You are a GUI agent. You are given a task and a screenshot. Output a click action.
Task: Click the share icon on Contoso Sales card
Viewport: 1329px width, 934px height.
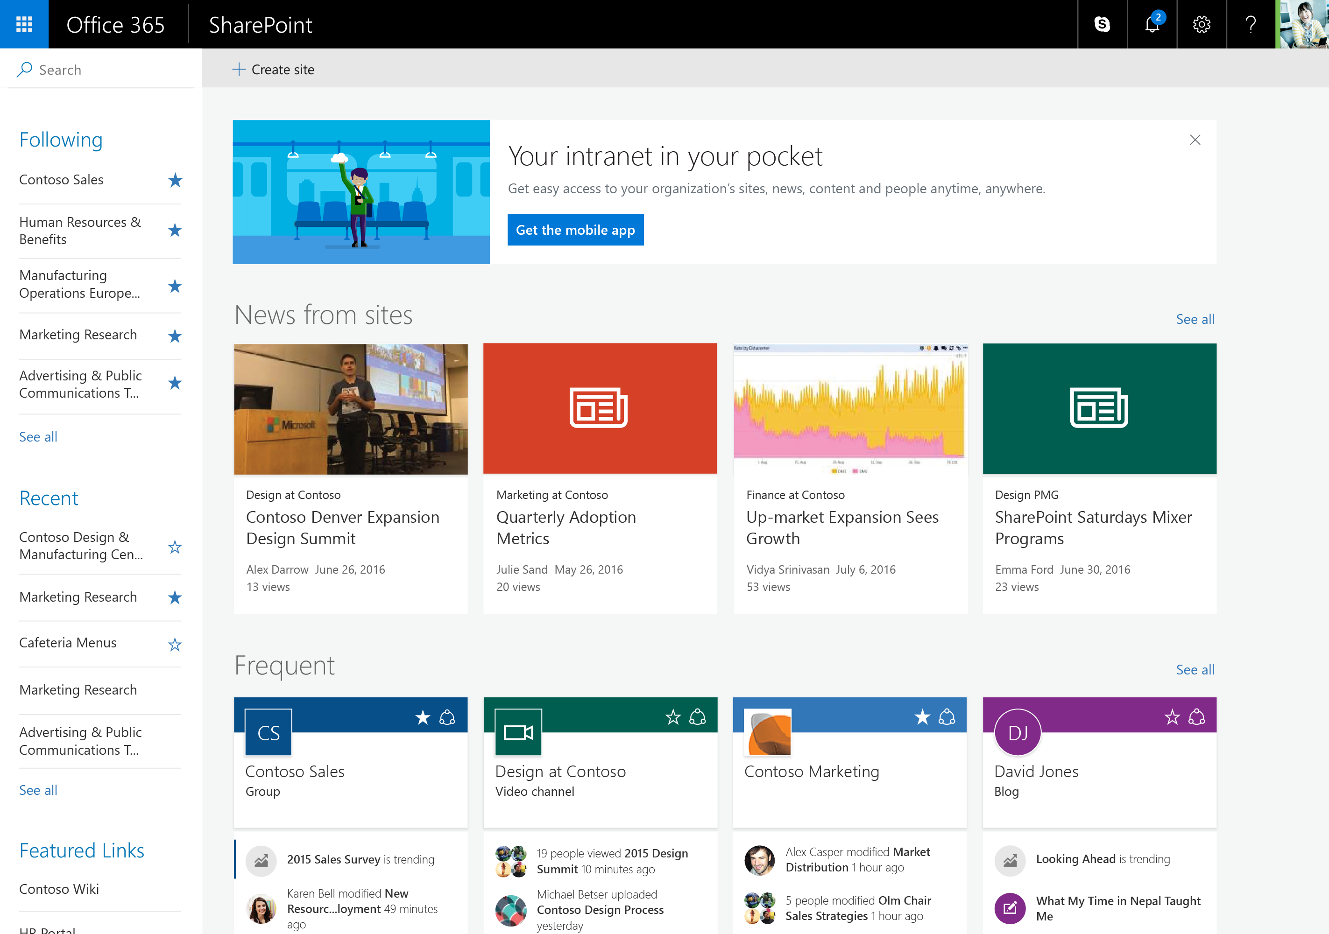(x=447, y=717)
